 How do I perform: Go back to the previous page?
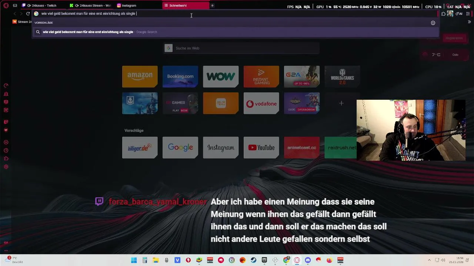[x=15, y=14]
